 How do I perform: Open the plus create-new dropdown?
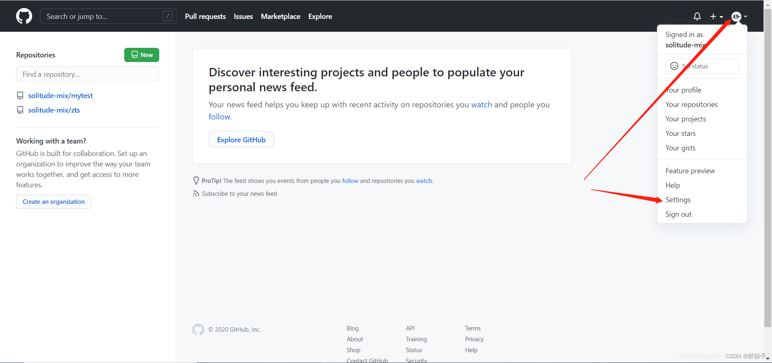[717, 16]
